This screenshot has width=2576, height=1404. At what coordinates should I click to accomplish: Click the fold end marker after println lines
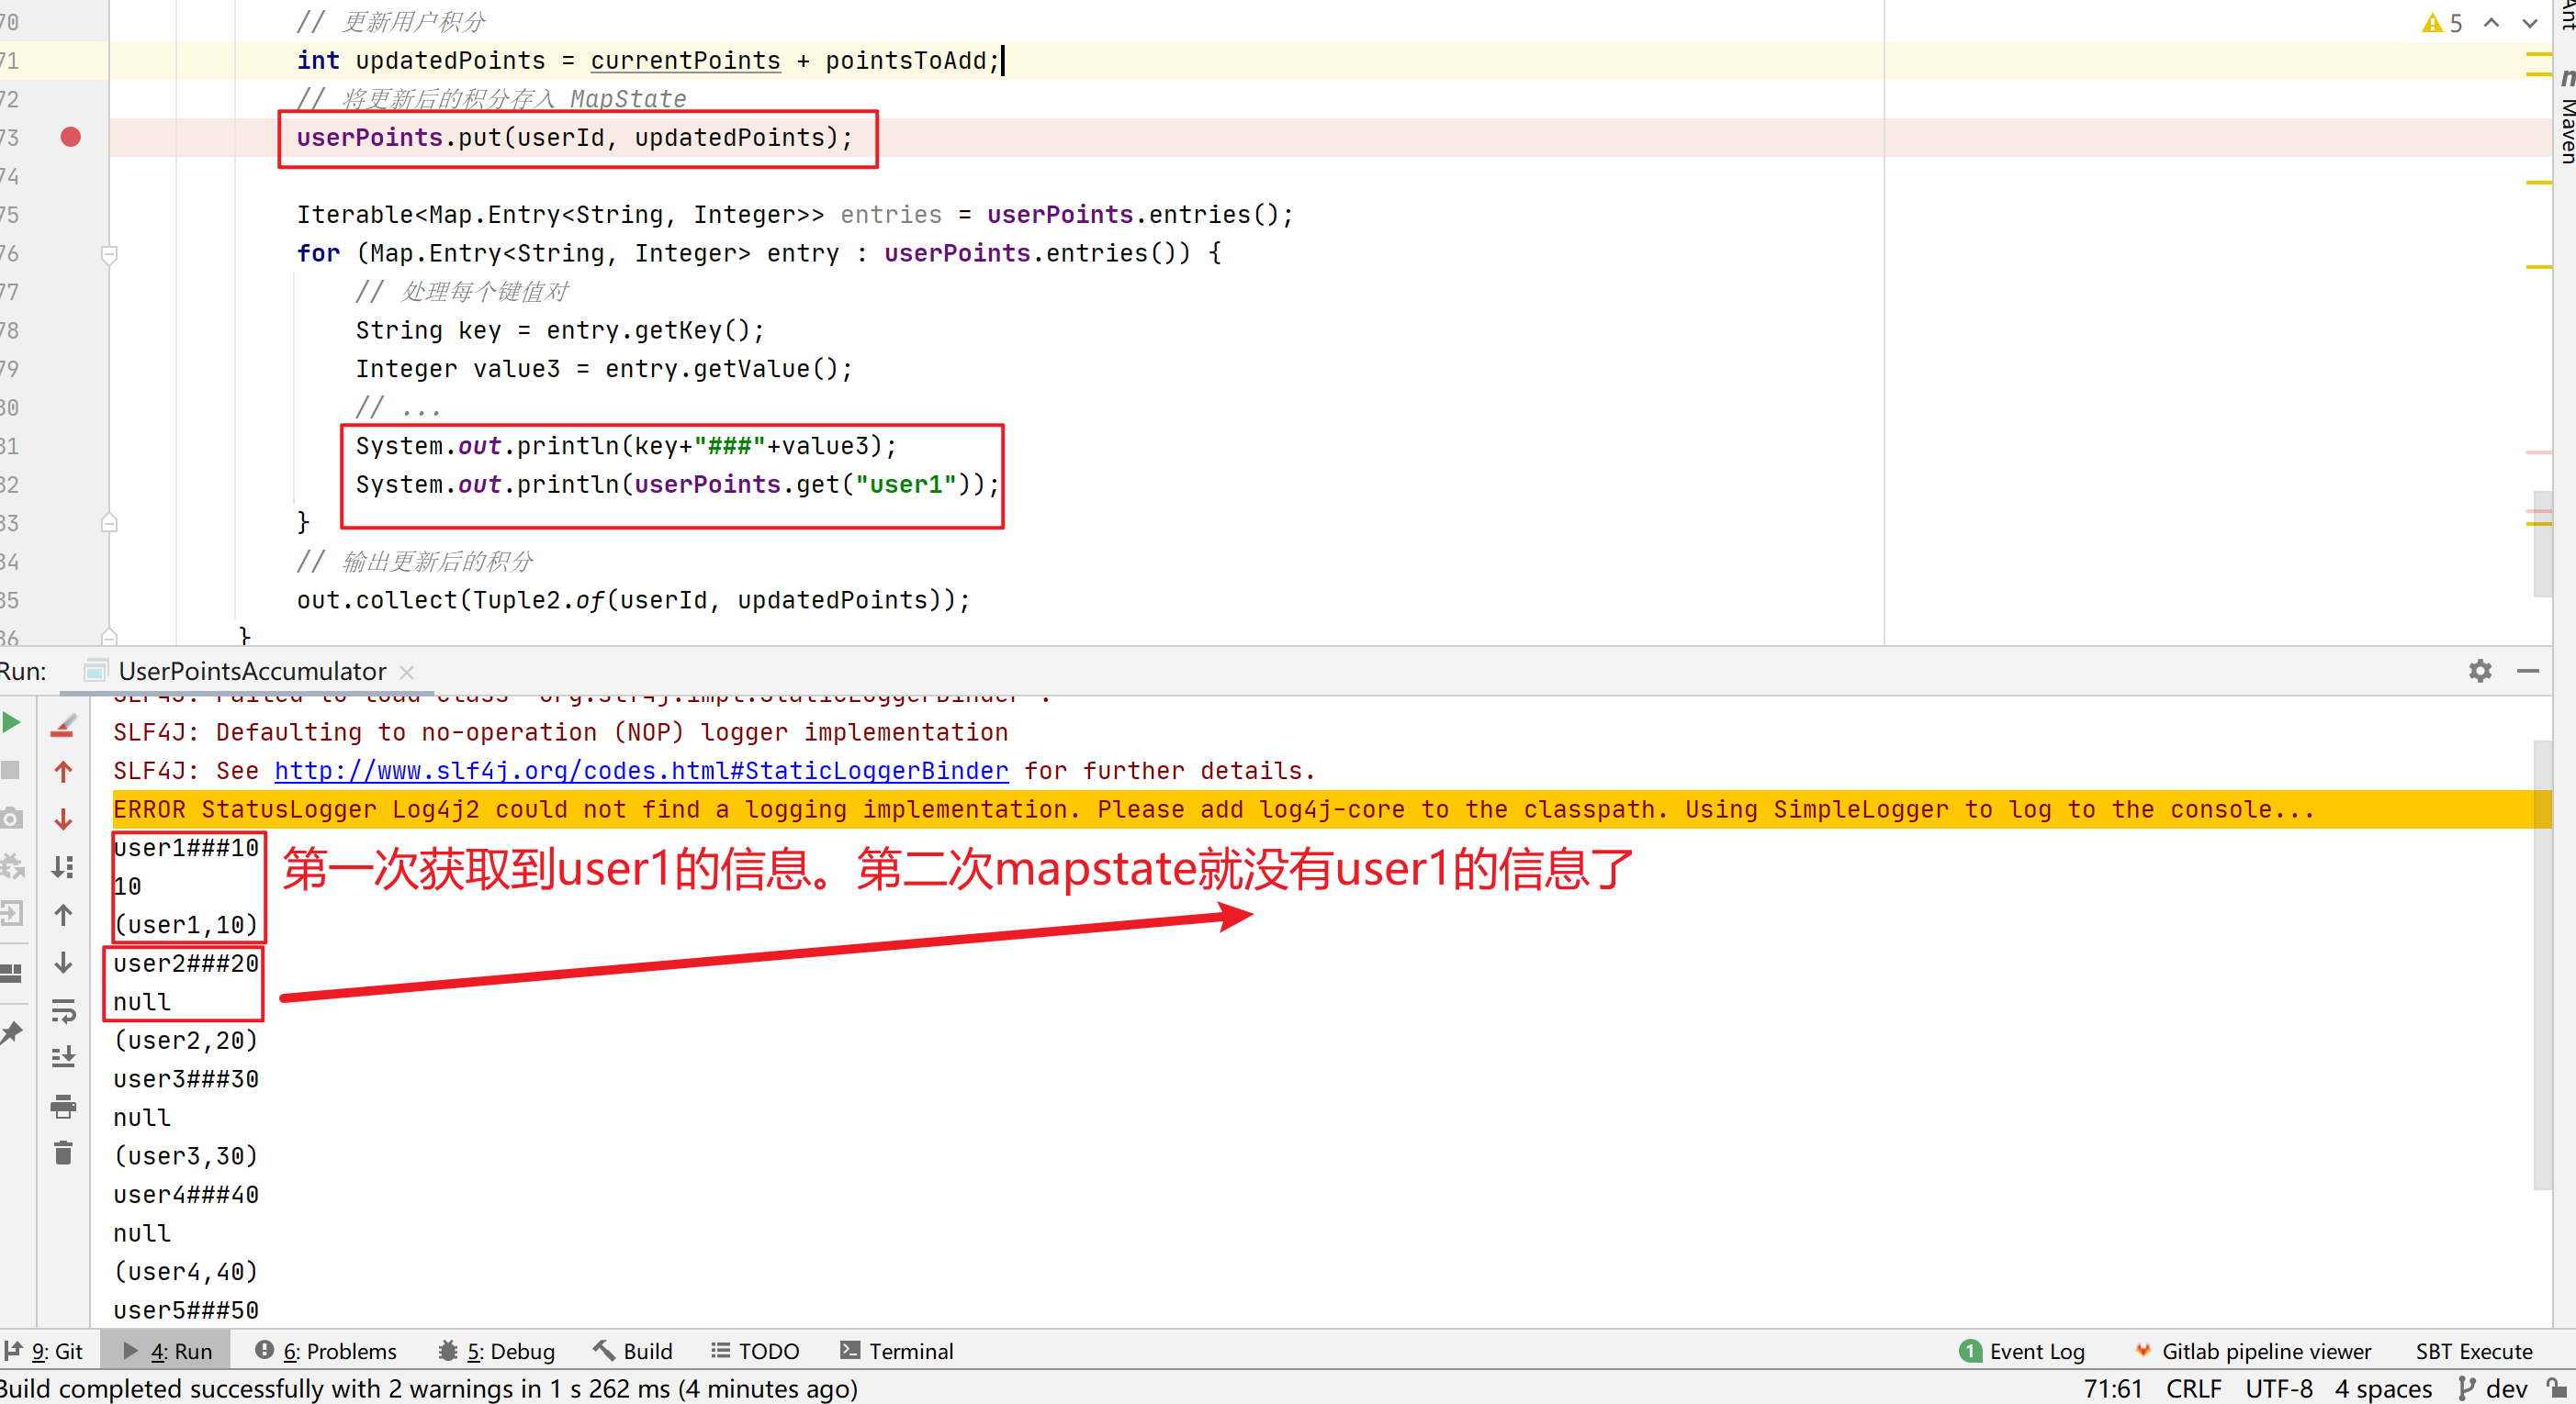pos(109,523)
